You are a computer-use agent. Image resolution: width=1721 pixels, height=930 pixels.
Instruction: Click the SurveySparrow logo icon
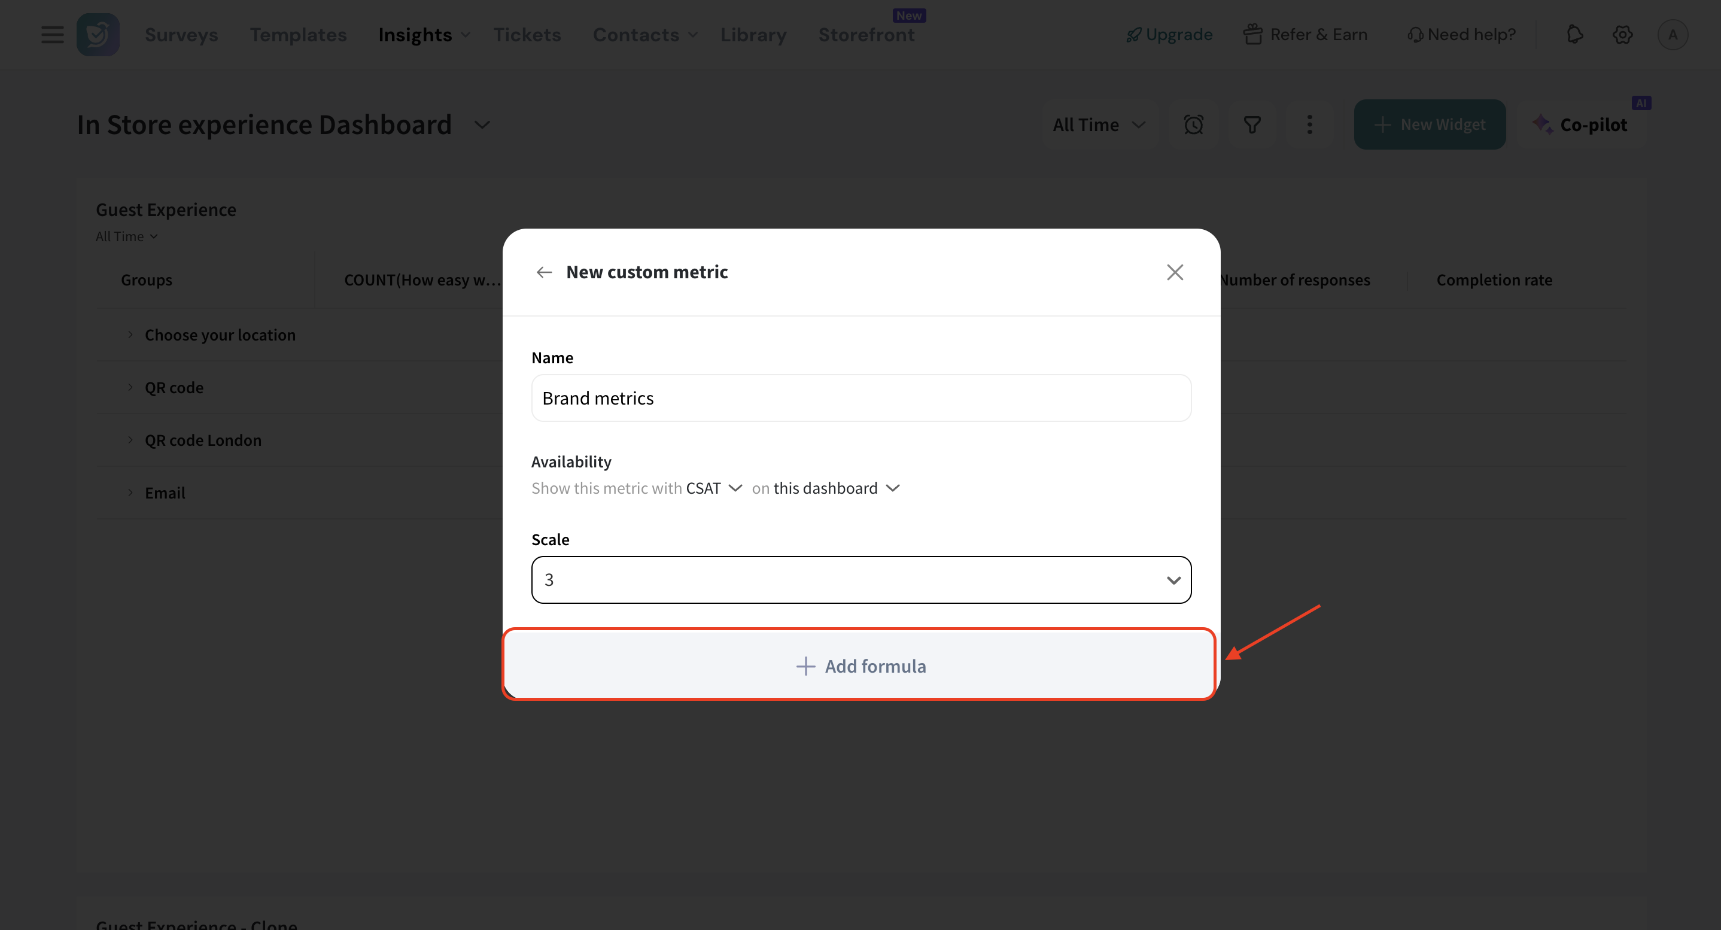(98, 34)
